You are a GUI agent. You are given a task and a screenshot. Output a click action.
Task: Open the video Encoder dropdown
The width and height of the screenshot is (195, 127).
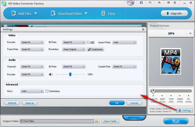[x=32, y=42]
